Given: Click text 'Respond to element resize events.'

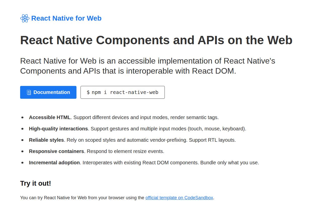Looking at the screenshot, I should [126, 151].
